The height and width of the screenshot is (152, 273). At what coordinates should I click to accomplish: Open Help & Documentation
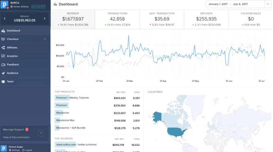[x=17, y=137]
